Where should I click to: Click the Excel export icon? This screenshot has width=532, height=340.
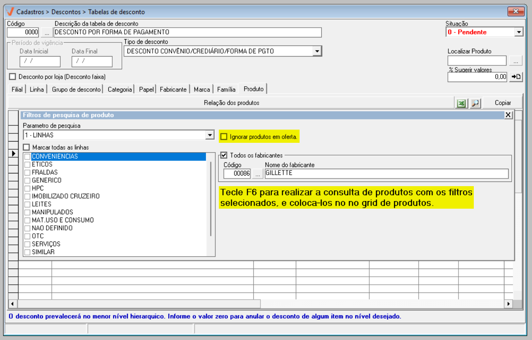[461, 103]
